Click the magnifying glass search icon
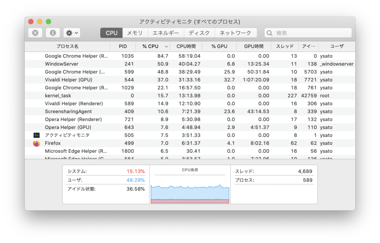This screenshot has height=243, width=380. point(270,33)
